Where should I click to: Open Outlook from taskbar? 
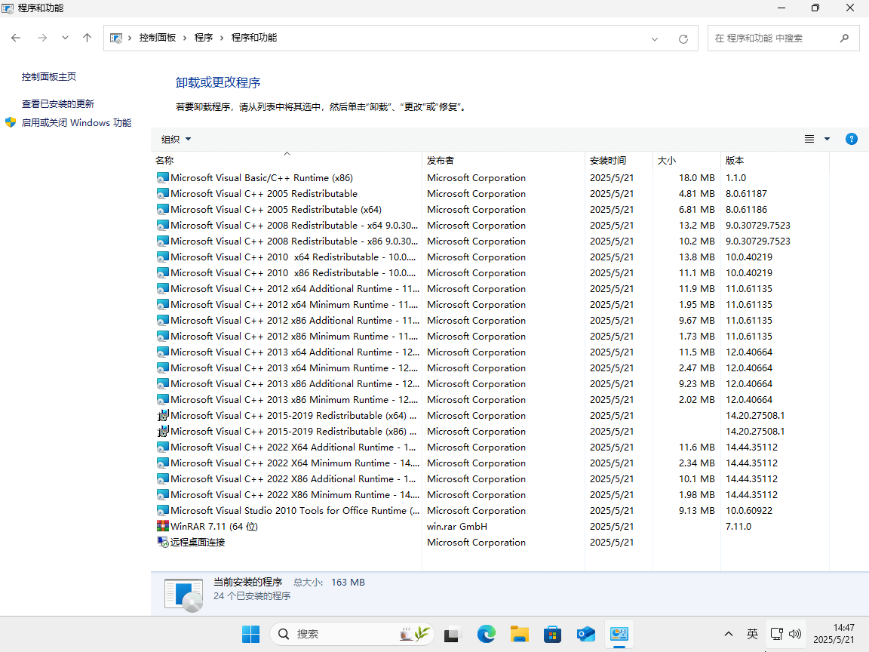(586, 634)
